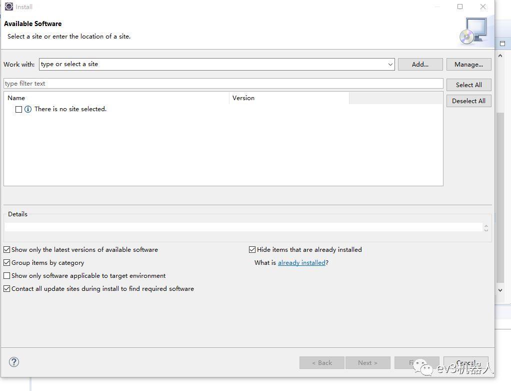
Task: Enable 'Show only software applicable to target environment'
Action: tap(7, 276)
